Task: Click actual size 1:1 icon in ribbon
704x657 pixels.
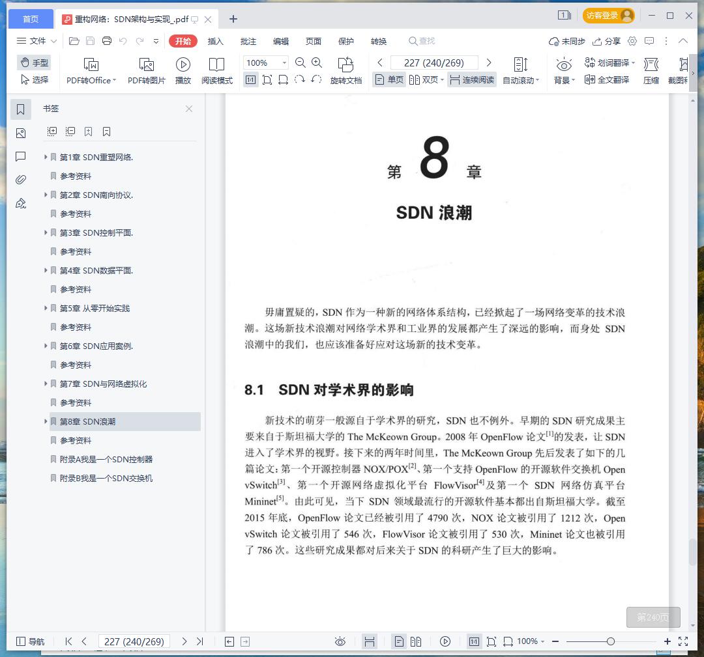Action: 250,80
